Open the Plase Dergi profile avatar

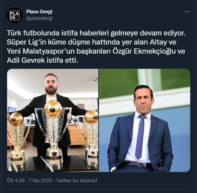tap(15, 15)
